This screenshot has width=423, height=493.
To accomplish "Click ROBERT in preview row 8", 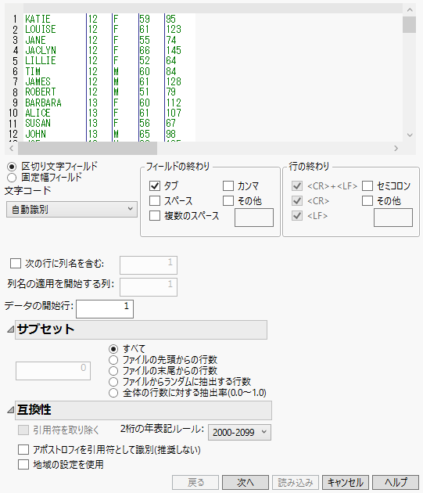I will (41, 92).
